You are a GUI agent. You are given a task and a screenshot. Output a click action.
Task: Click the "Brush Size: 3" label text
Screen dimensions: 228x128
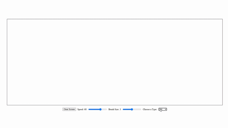(115, 109)
